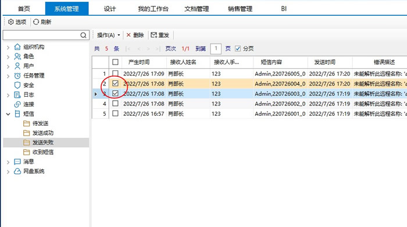Viewport: 407px width, 227px height.
Task: Sort by 发送时间 column header
Action: [324, 62]
